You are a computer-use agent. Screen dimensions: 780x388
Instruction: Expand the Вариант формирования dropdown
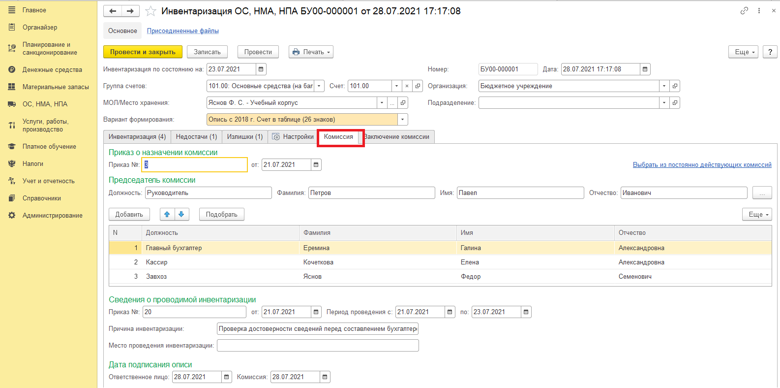point(403,120)
